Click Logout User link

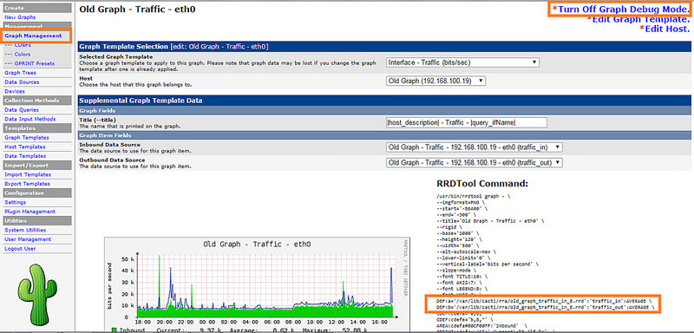tap(20, 249)
